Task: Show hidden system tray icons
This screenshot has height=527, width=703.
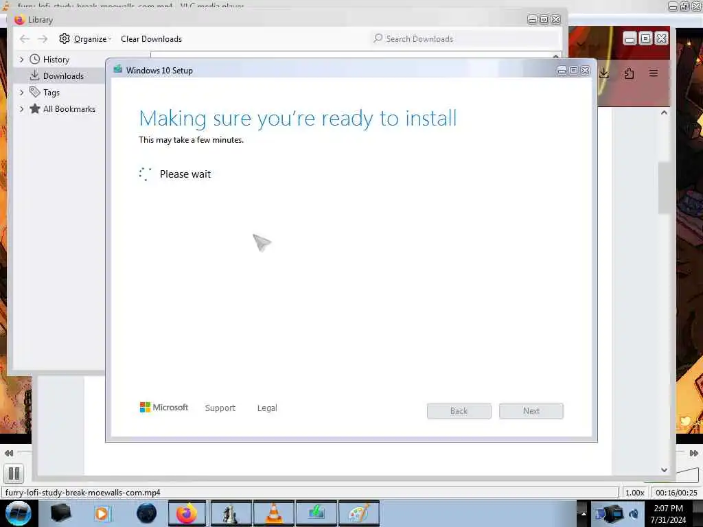Action: pyautogui.click(x=584, y=514)
